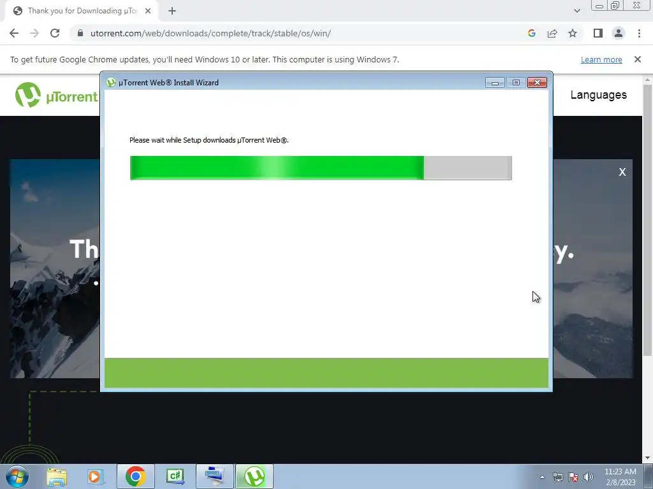This screenshot has width=653, height=489.
Task: Open Windows Media Player from taskbar
Action: [x=95, y=476]
